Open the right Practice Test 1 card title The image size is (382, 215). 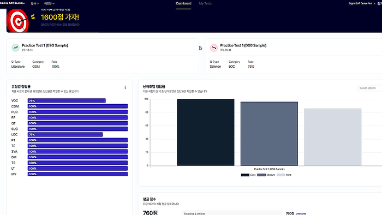point(243,45)
